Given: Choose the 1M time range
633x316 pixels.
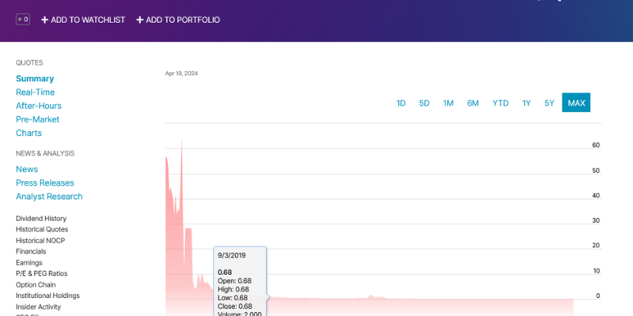Looking at the screenshot, I should click(448, 103).
